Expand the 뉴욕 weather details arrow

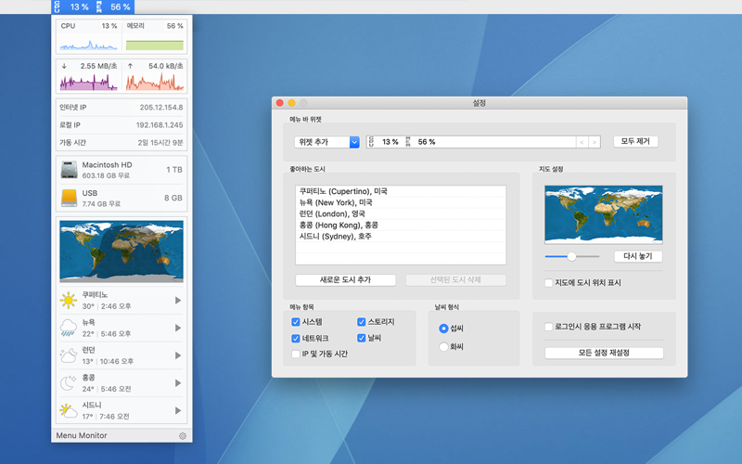(x=178, y=328)
